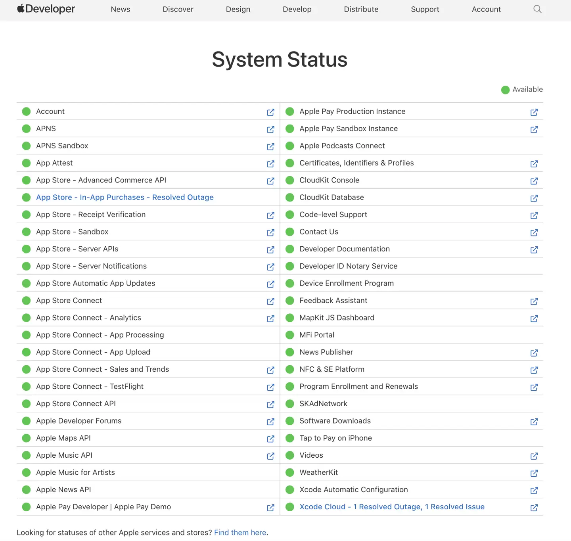Screen dimensions: 571x541
Task: Open the Feedback Assistant external link icon
Action: (534, 301)
